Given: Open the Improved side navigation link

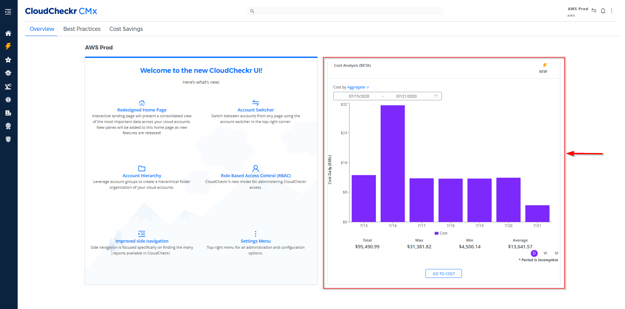Looking at the screenshot, I should click(142, 241).
